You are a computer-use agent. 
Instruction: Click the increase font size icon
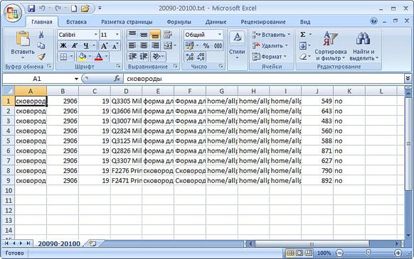point(105,46)
